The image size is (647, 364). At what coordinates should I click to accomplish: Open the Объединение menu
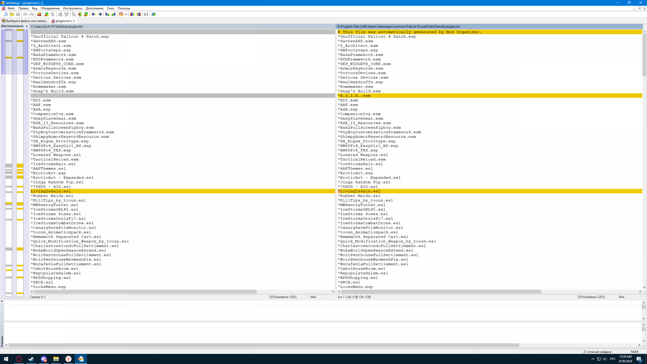(50, 8)
